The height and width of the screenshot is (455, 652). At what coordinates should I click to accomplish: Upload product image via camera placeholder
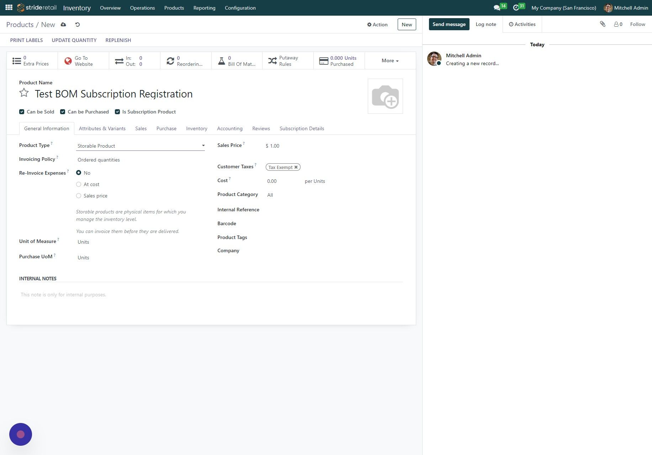pyautogui.click(x=385, y=96)
